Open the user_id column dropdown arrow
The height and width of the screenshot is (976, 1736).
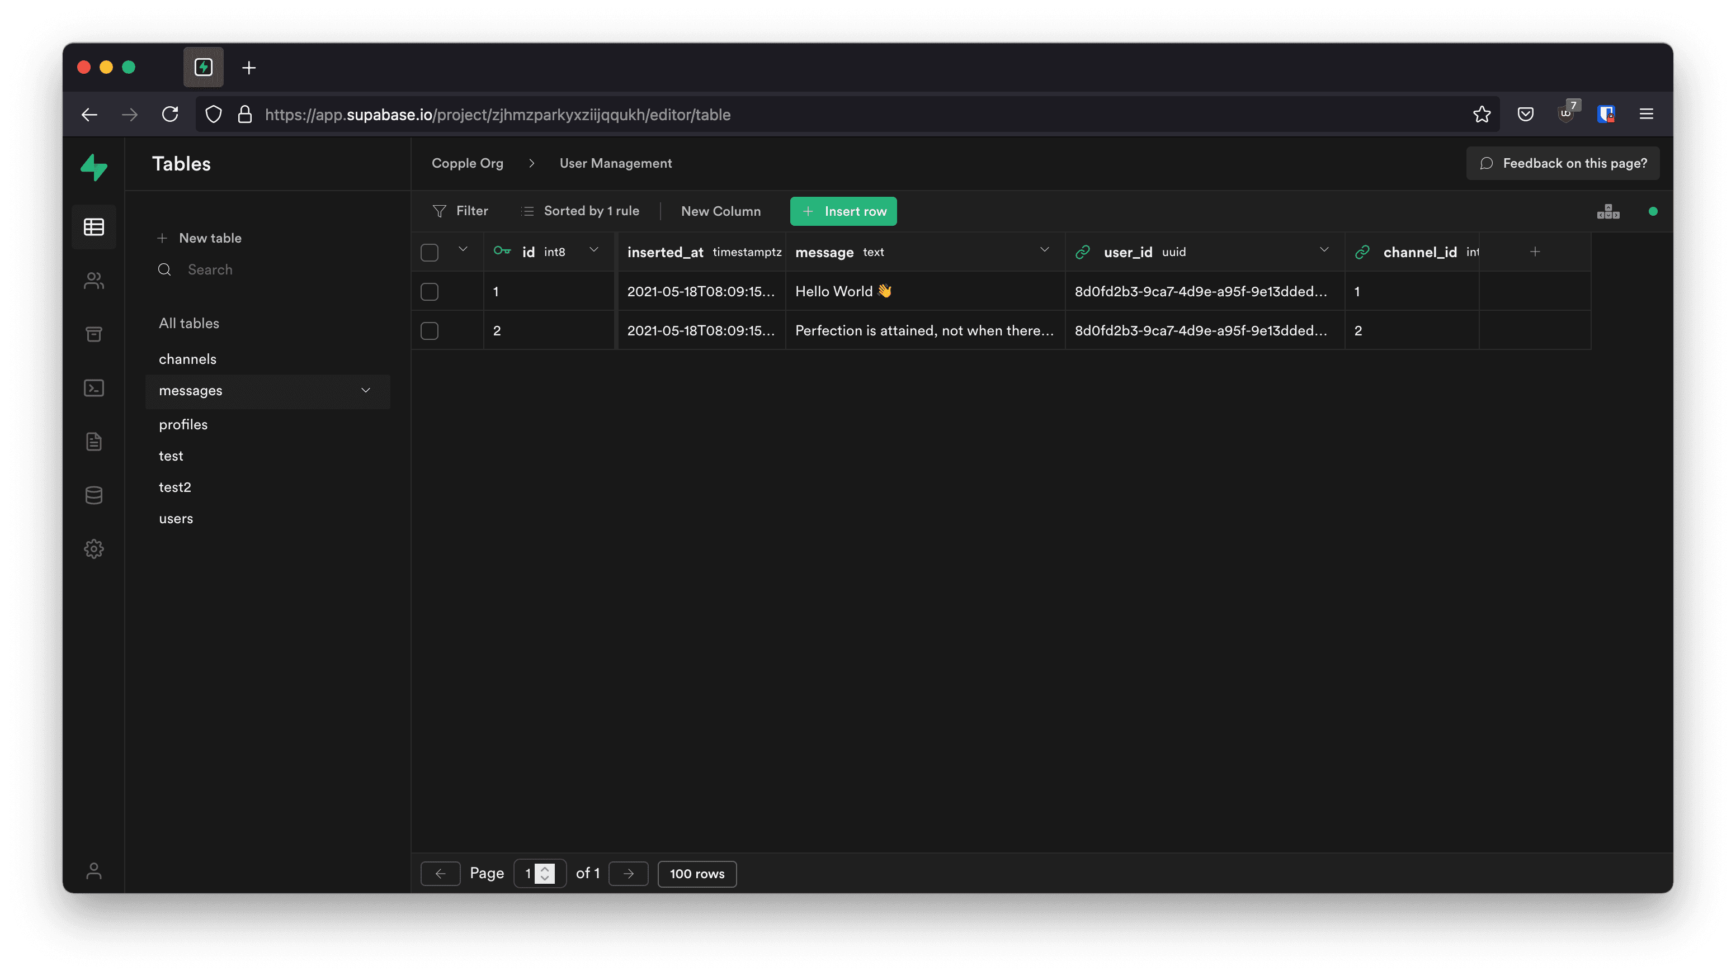tap(1324, 250)
